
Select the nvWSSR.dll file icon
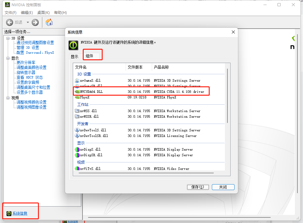pos(77,116)
